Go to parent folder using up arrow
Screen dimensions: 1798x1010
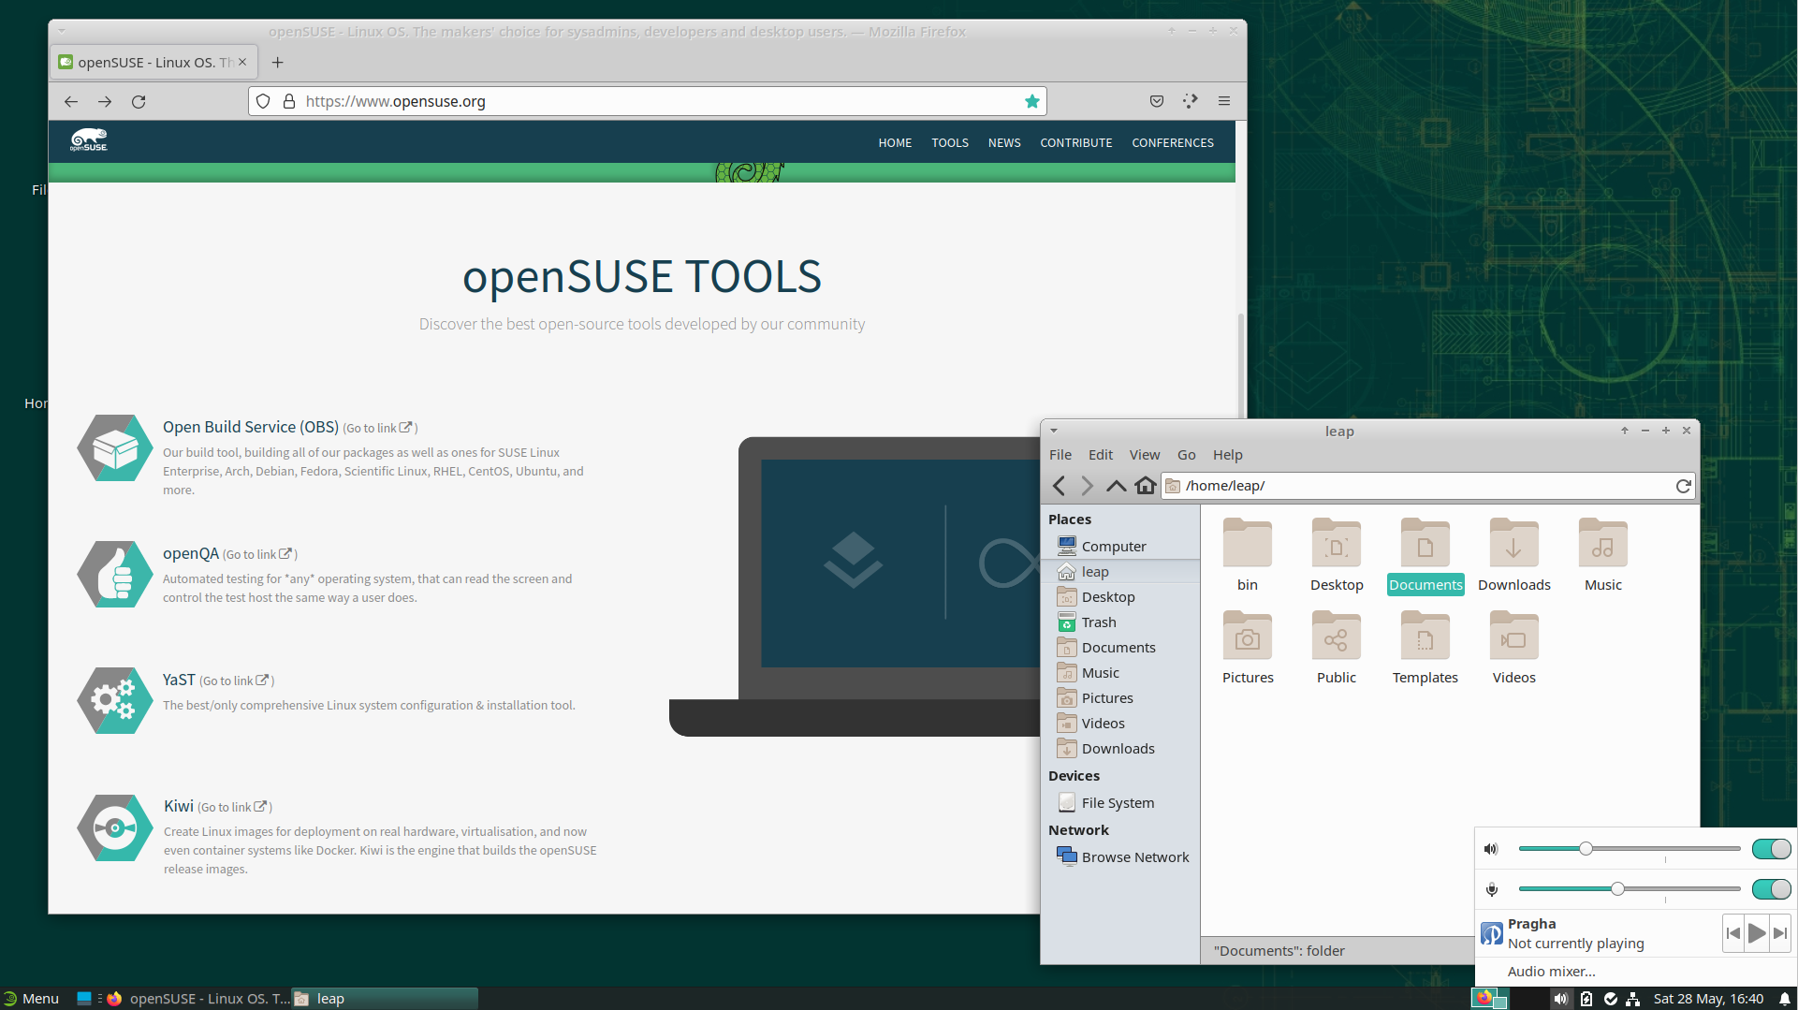(x=1116, y=486)
